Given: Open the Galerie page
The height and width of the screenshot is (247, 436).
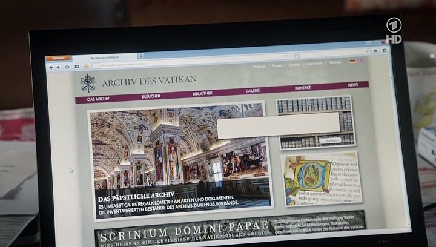Looking at the screenshot, I should click(253, 91).
